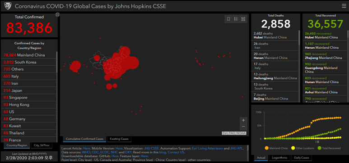
Task: Select '40 Thailand' in country list
Action: click(29, 133)
